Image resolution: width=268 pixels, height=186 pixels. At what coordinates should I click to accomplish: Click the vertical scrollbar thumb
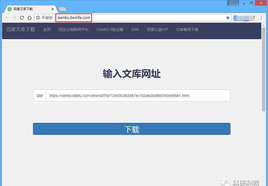[x=263, y=69]
